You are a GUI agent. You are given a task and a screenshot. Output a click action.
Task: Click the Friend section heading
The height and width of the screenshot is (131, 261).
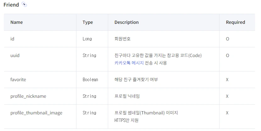pyautogui.click(x=11, y=5)
